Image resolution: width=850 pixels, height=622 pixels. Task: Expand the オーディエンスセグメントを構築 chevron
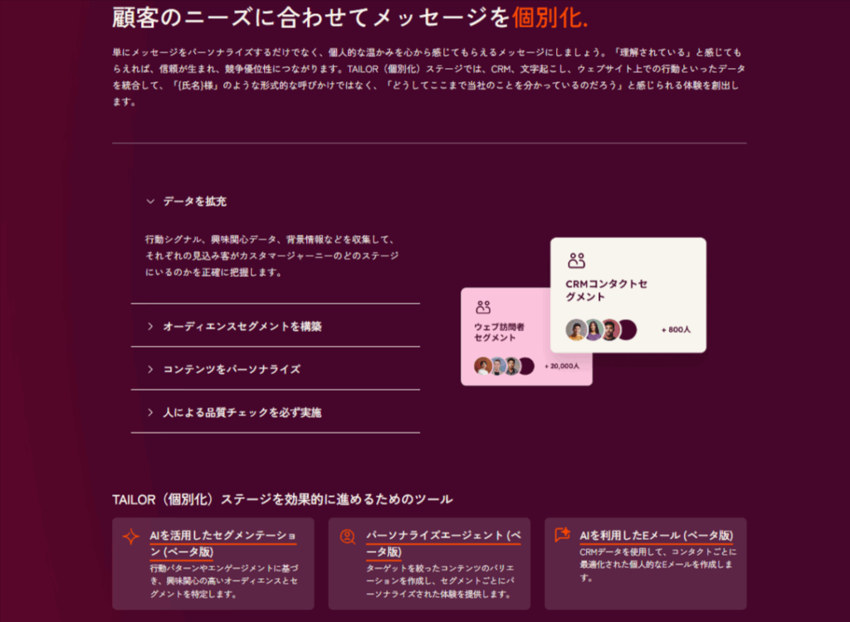tap(150, 327)
